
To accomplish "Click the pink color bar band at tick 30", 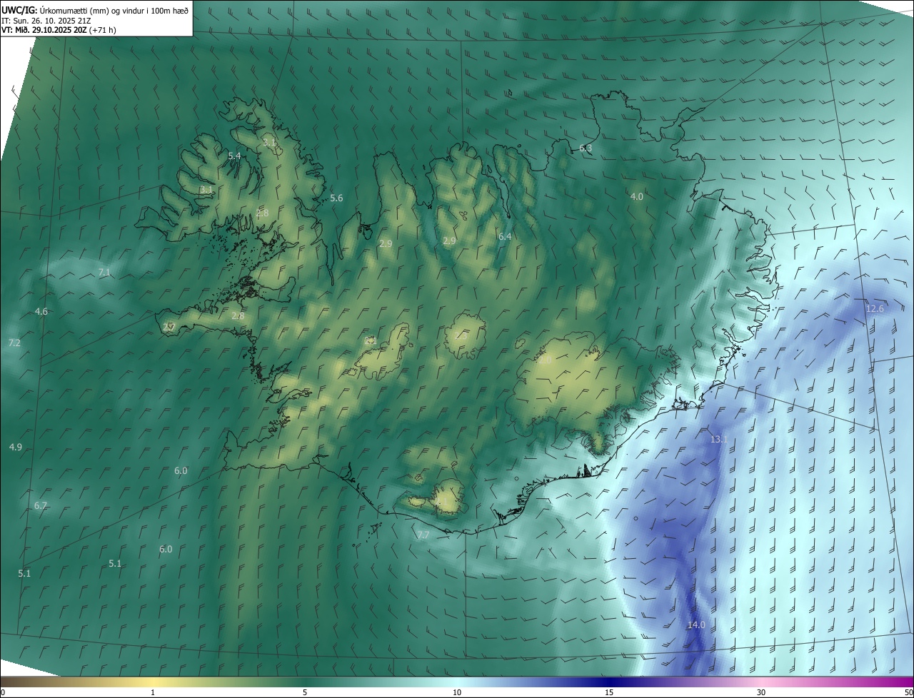I will (761, 682).
